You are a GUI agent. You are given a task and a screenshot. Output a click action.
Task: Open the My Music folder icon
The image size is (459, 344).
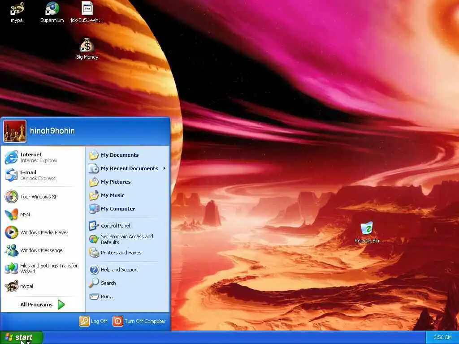(x=94, y=195)
